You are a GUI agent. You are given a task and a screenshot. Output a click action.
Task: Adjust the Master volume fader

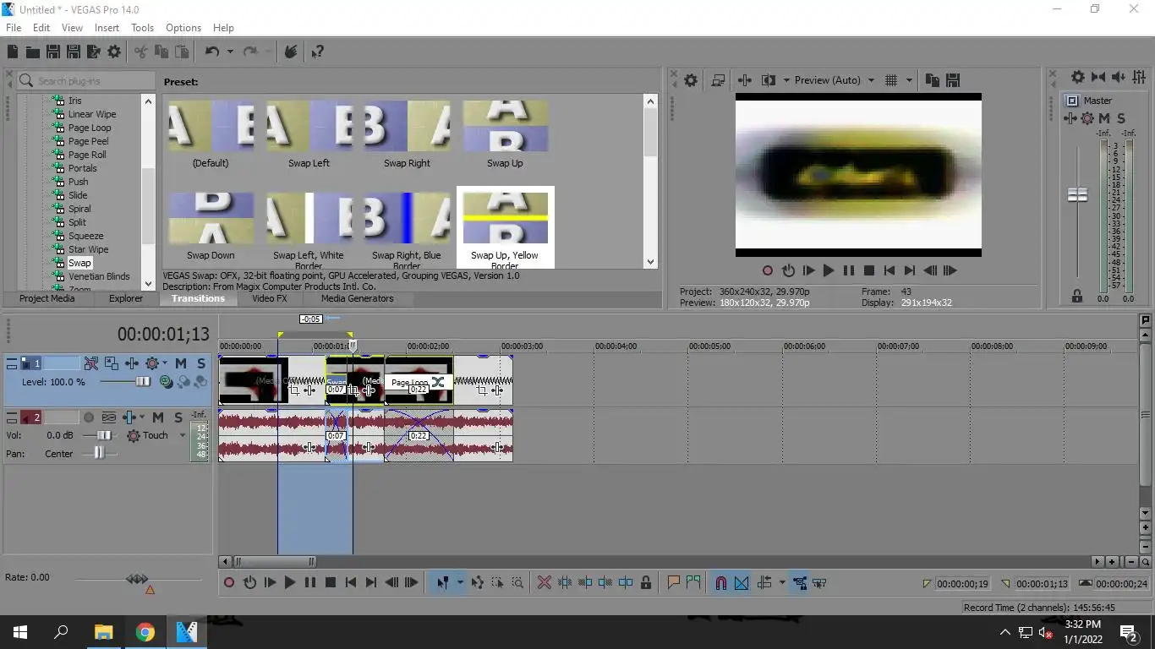pyautogui.click(x=1077, y=195)
